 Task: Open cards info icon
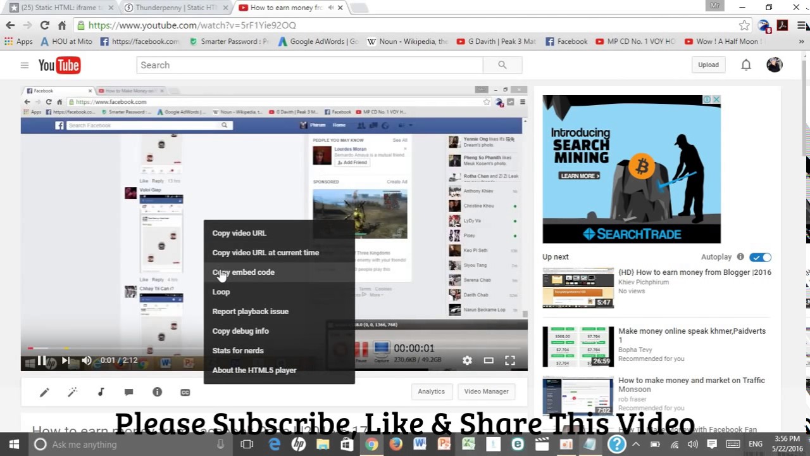click(157, 393)
